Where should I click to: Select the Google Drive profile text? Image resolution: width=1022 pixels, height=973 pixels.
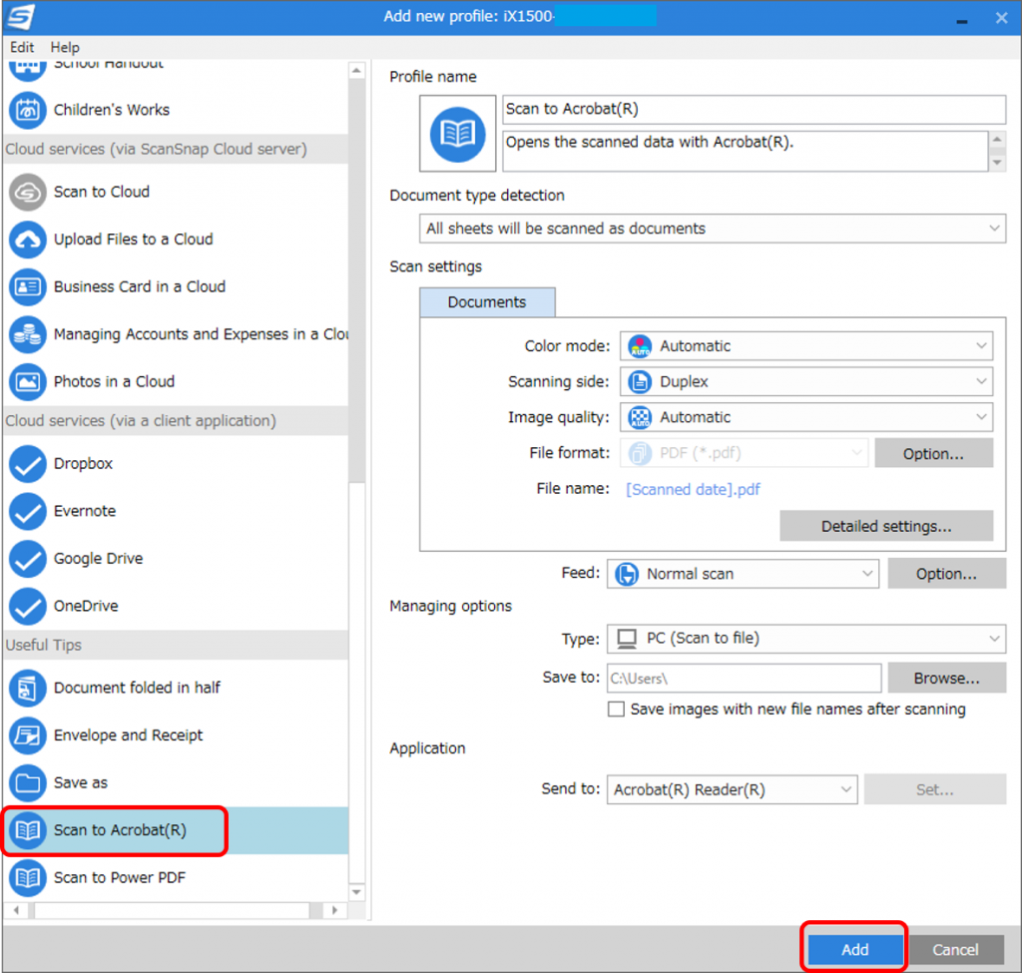[99, 559]
